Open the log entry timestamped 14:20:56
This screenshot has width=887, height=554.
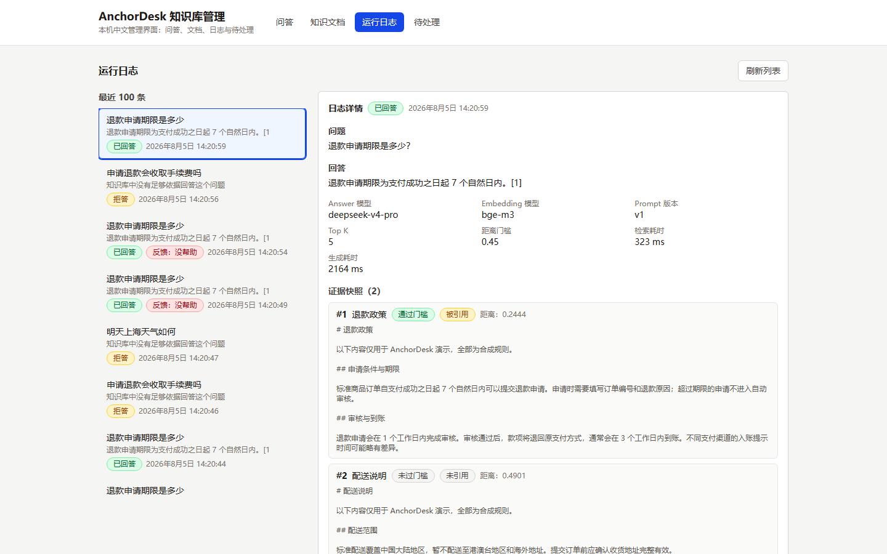pos(203,187)
